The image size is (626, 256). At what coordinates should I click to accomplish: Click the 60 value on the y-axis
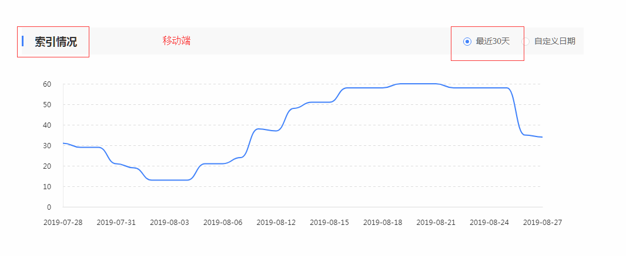(x=47, y=84)
